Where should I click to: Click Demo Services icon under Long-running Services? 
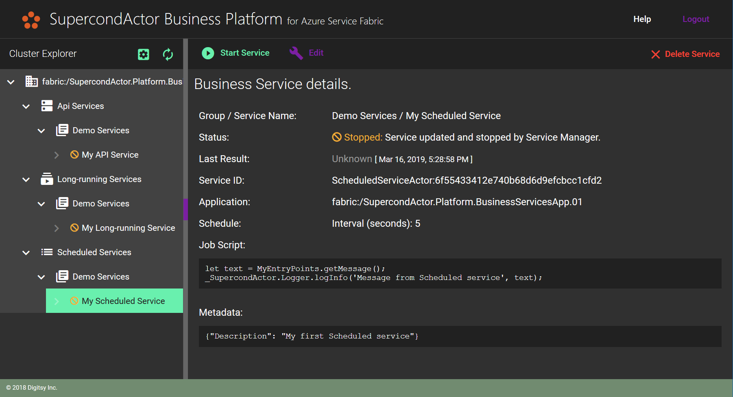62,203
